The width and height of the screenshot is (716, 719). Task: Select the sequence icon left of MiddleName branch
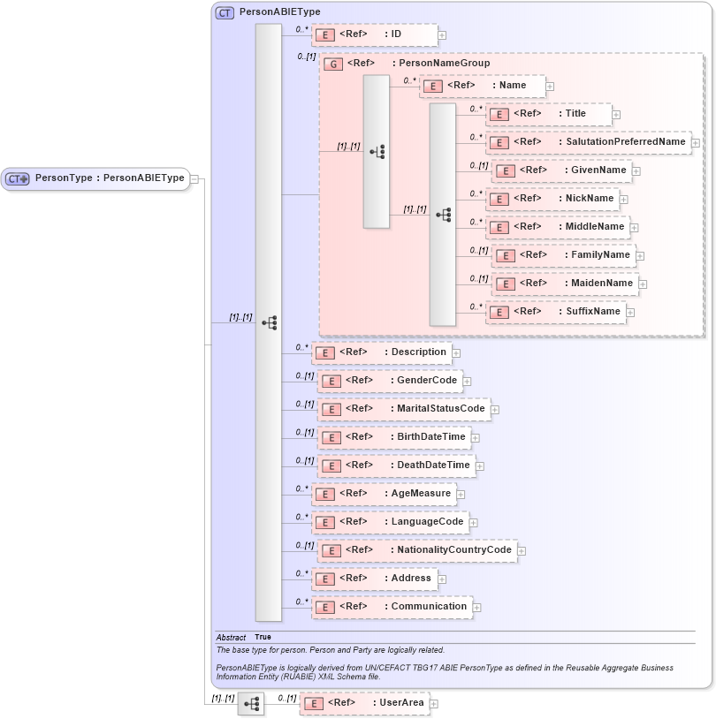pos(443,213)
